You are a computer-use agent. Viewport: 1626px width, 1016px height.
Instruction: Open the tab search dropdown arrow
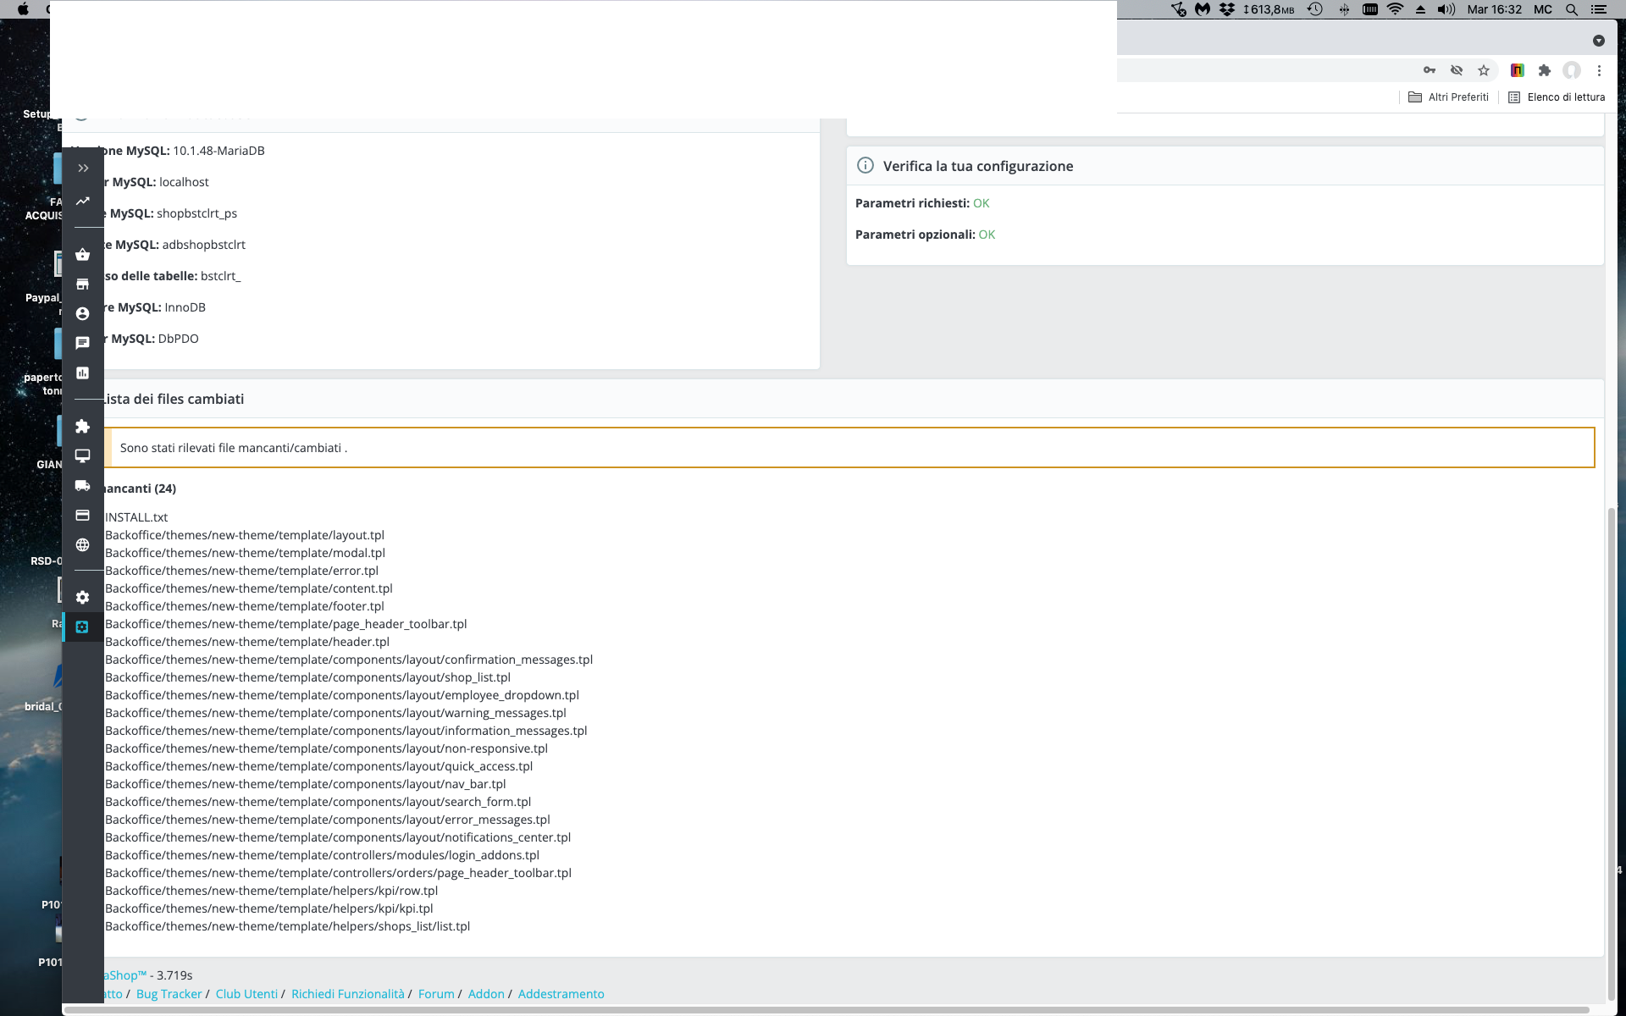(x=1599, y=41)
